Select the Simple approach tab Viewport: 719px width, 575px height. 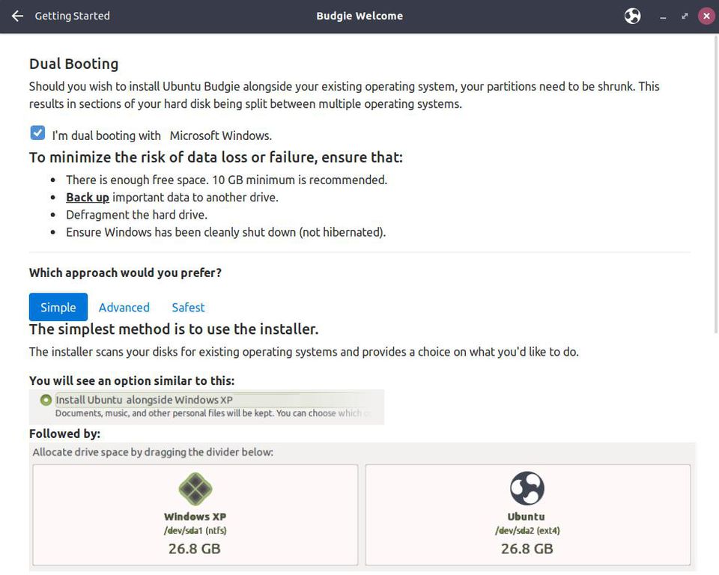[x=58, y=307]
